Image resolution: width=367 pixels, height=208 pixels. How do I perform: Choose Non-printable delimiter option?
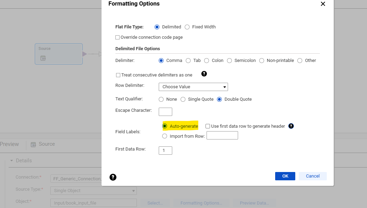pyautogui.click(x=262, y=61)
